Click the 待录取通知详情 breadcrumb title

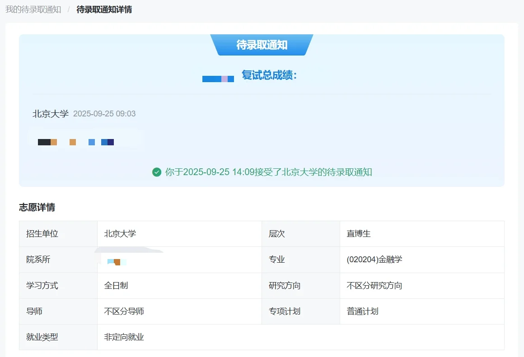coord(104,9)
